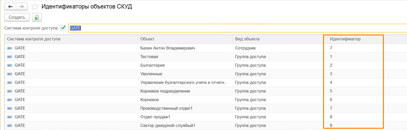The width and height of the screenshot is (407, 130).
Task: Click the GATE icon in Бухгалтерия row
Action: coord(10,65)
